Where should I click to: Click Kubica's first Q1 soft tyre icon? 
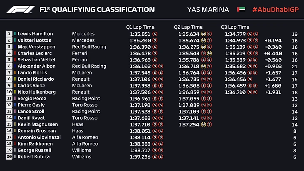[x=155, y=157]
